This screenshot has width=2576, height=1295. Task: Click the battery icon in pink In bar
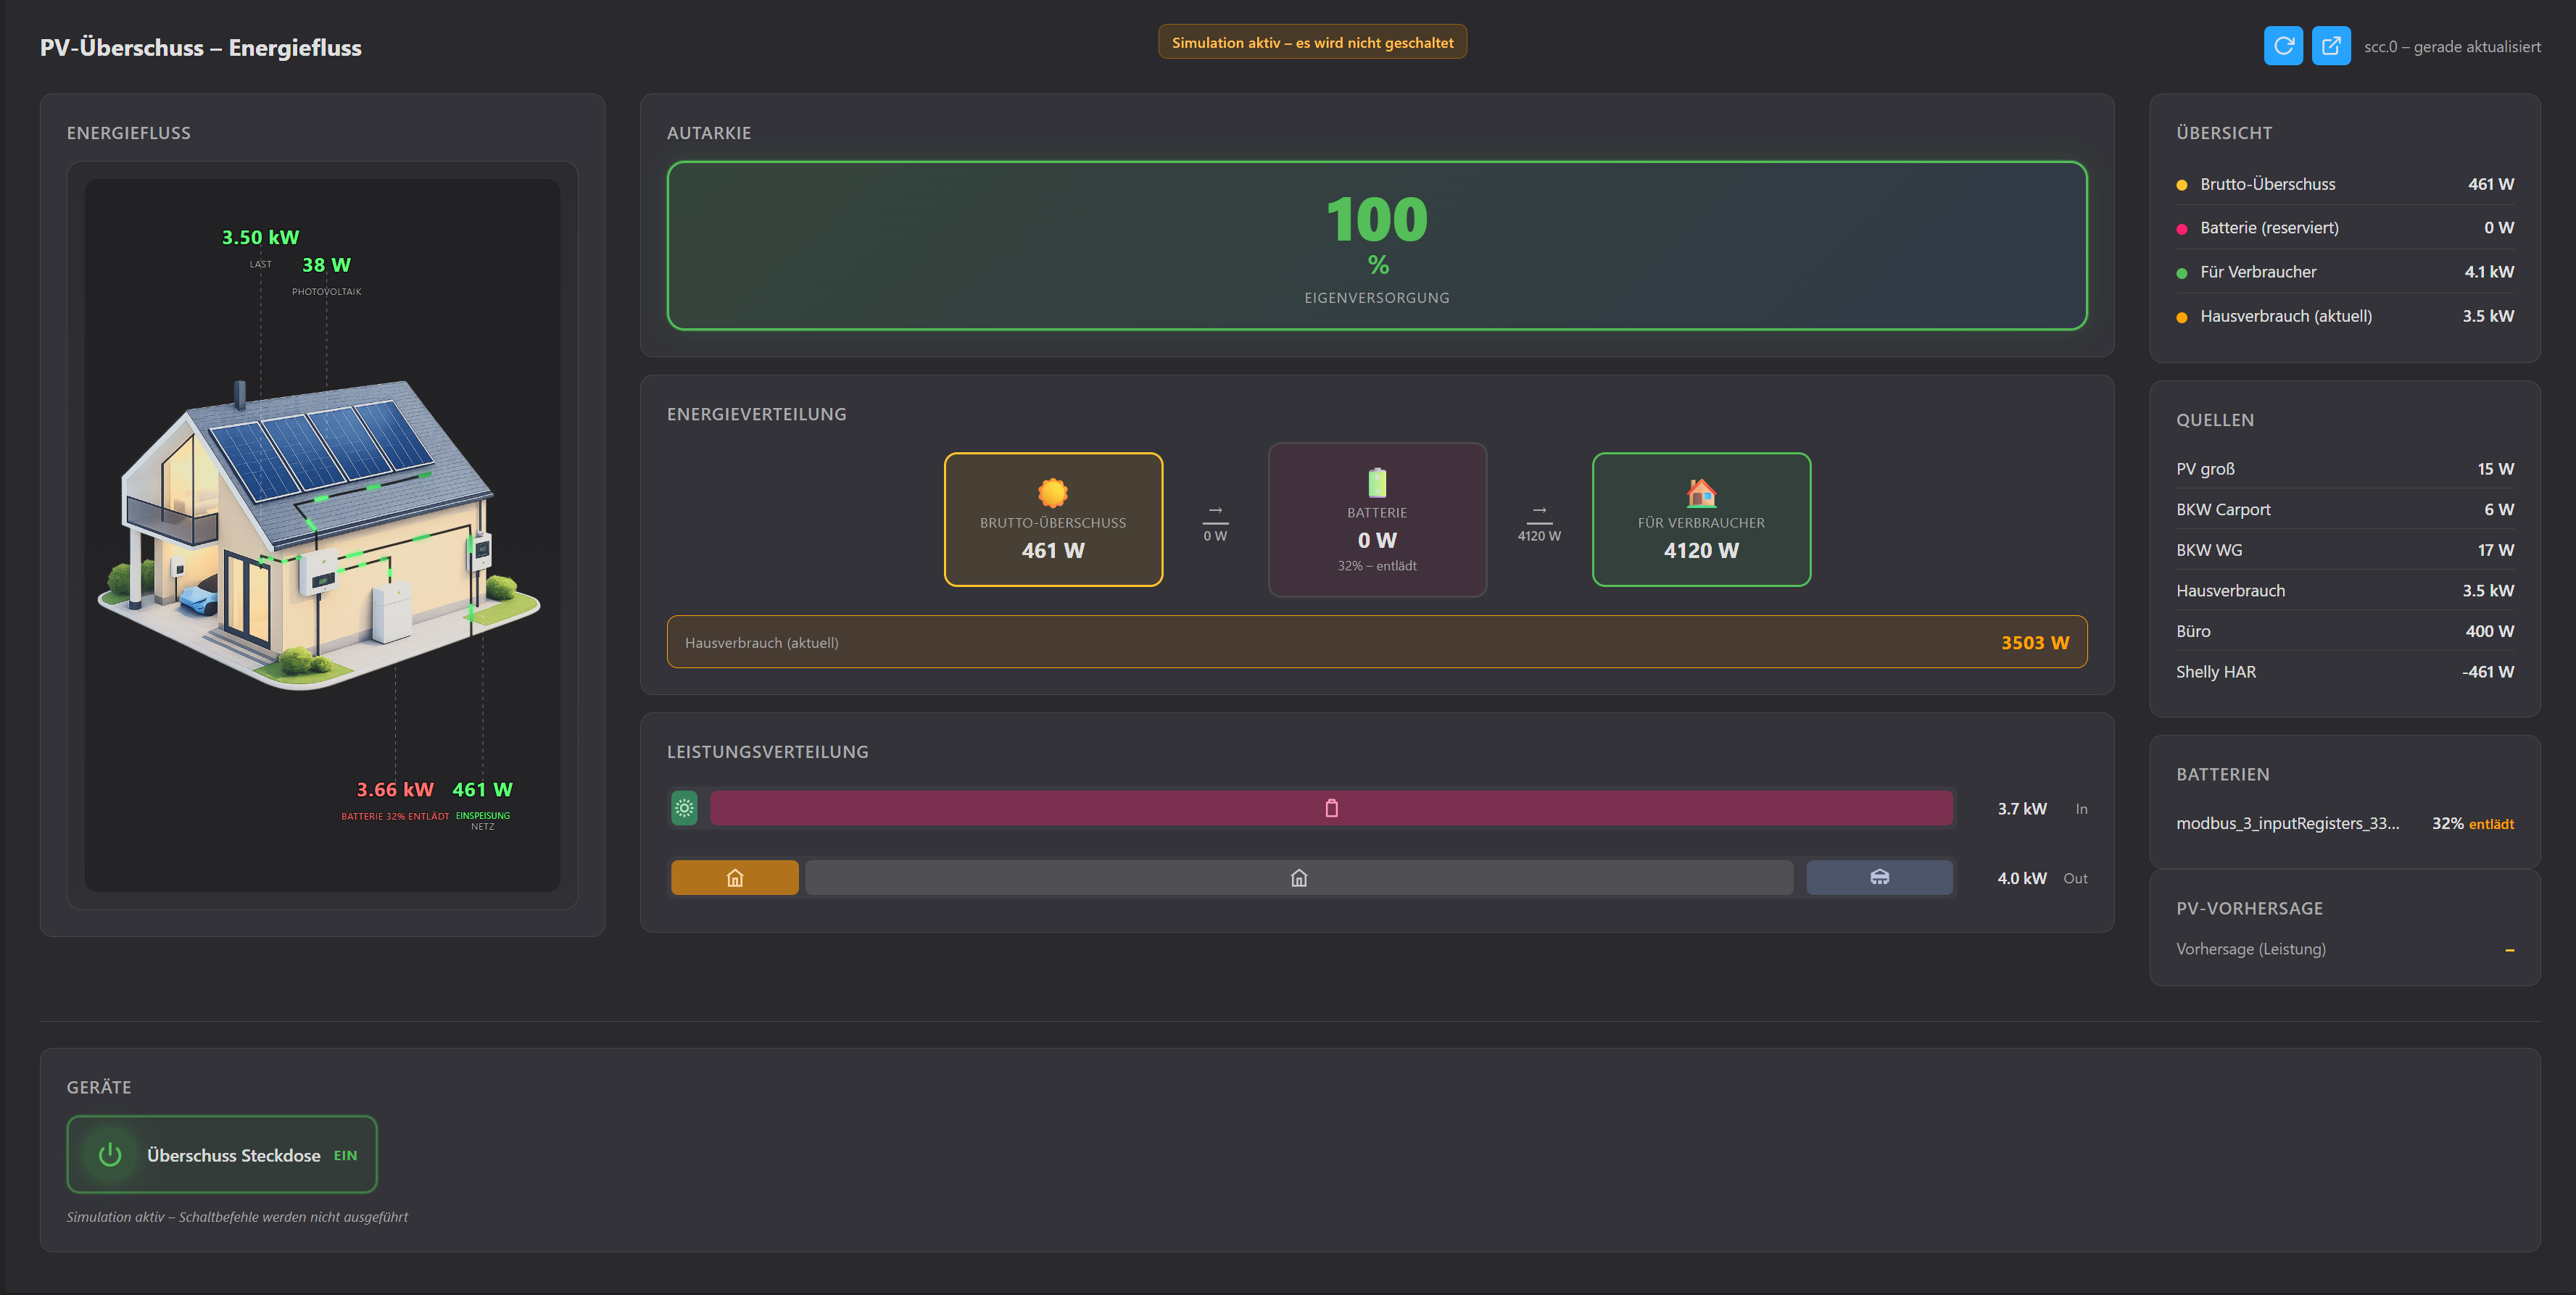[x=1331, y=808]
